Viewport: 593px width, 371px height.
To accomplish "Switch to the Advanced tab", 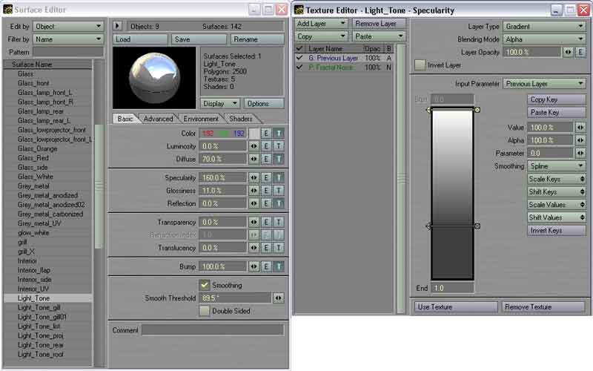I will [x=158, y=119].
